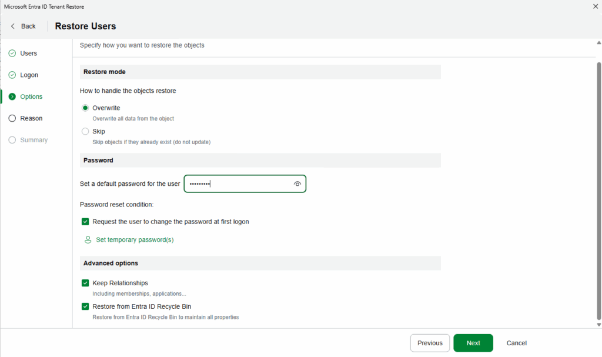Click the Options step arrow icon

(12, 96)
